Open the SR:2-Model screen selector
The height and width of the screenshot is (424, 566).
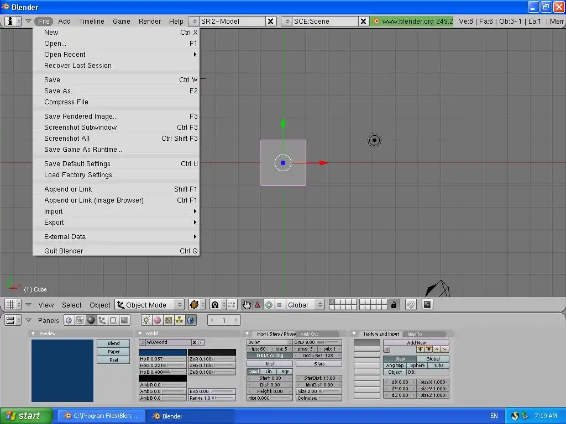click(194, 22)
